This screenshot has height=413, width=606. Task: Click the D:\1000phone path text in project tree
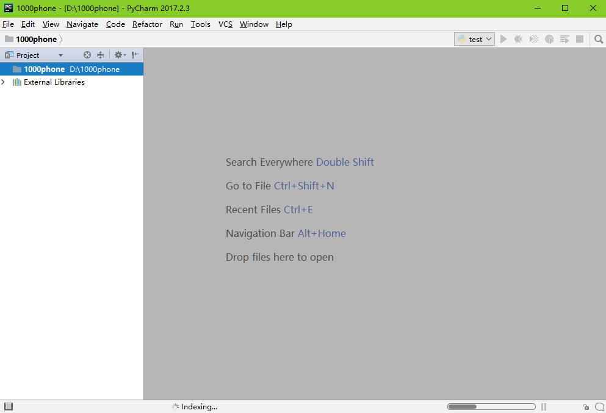[95, 69]
